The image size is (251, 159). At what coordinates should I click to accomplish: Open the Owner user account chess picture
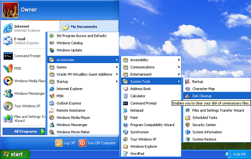pos(10,10)
